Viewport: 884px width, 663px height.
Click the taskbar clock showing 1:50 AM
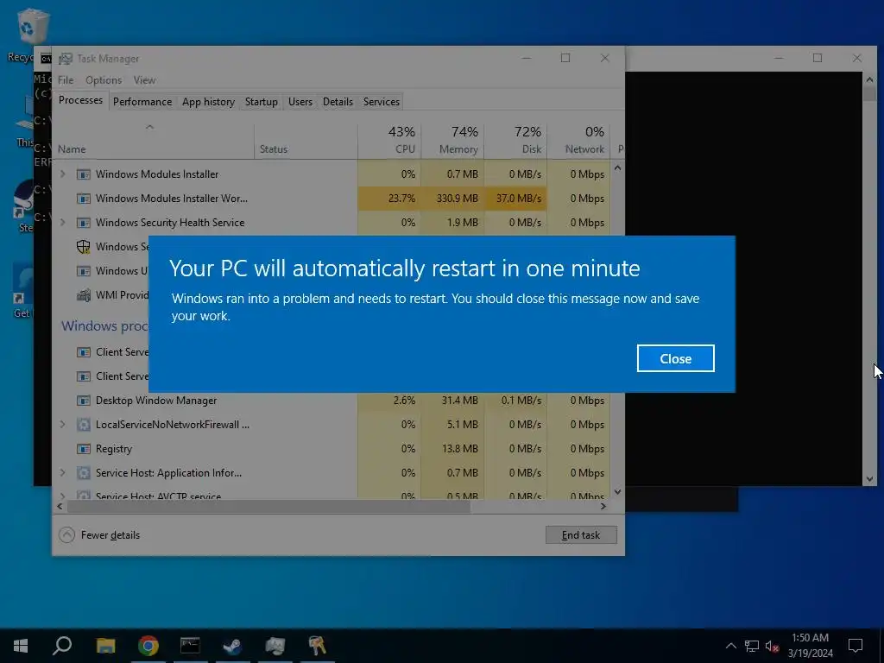[810, 646]
